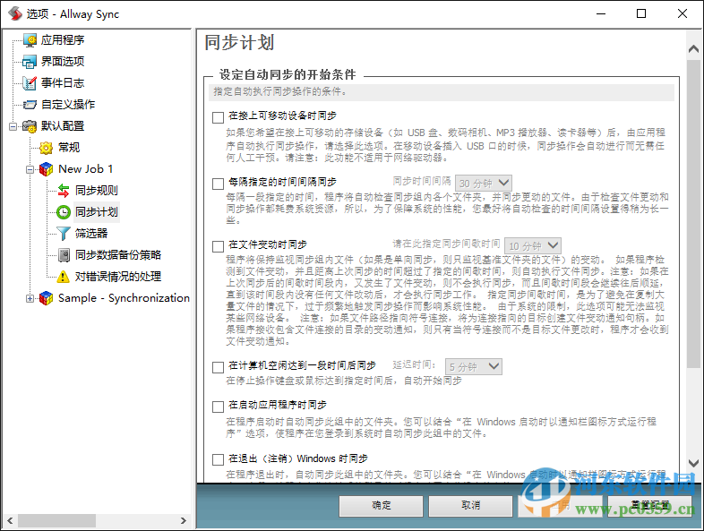This screenshot has width=704, height=531.
Task: Expand the Sample - Synchronization node
Action: click(30, 298)
